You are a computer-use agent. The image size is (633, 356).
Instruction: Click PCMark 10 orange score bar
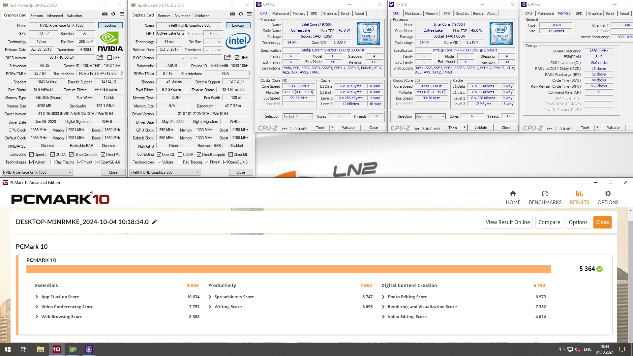[x=288, y=269]
